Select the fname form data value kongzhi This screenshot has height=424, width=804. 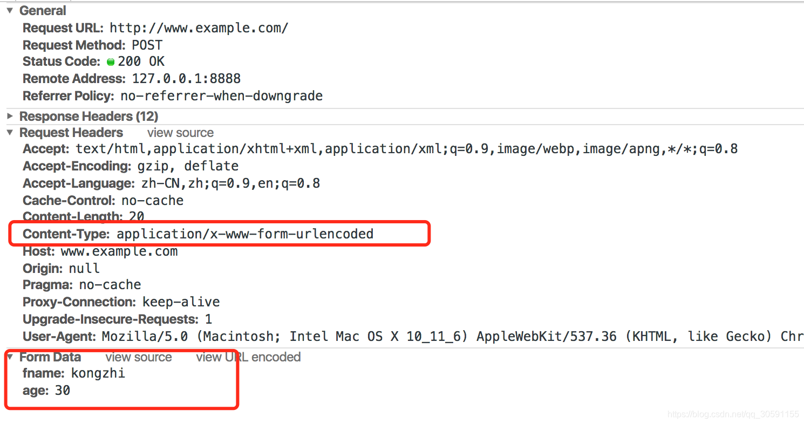(x=98, y=373)
